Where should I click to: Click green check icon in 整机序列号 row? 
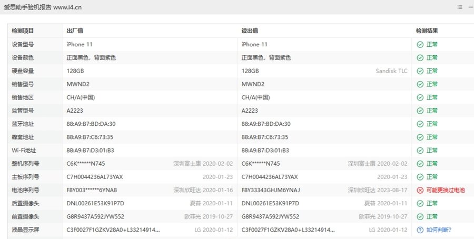(x=420, y=164)
